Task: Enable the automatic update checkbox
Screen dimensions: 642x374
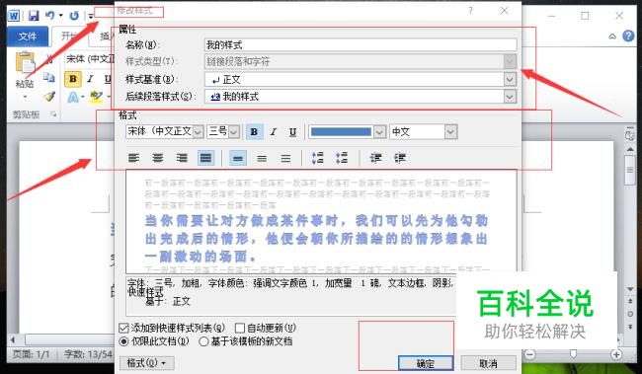Action: [x=240, y=328]
